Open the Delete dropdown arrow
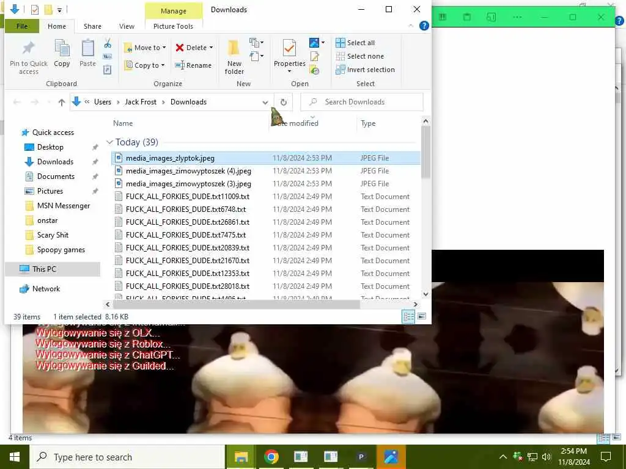The width and height of the screenshot is (626, 469). tap(211, 48)
